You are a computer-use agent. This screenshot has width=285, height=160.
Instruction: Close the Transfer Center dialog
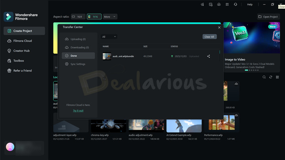219,27
